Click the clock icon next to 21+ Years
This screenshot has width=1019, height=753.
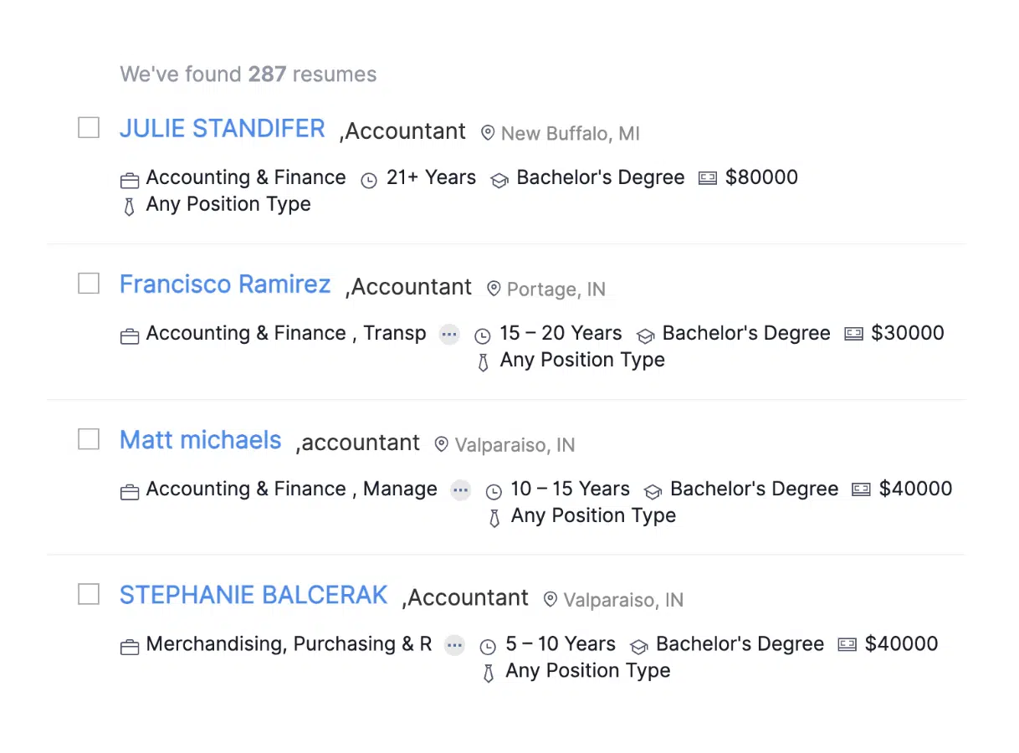[x=369, y=180]
